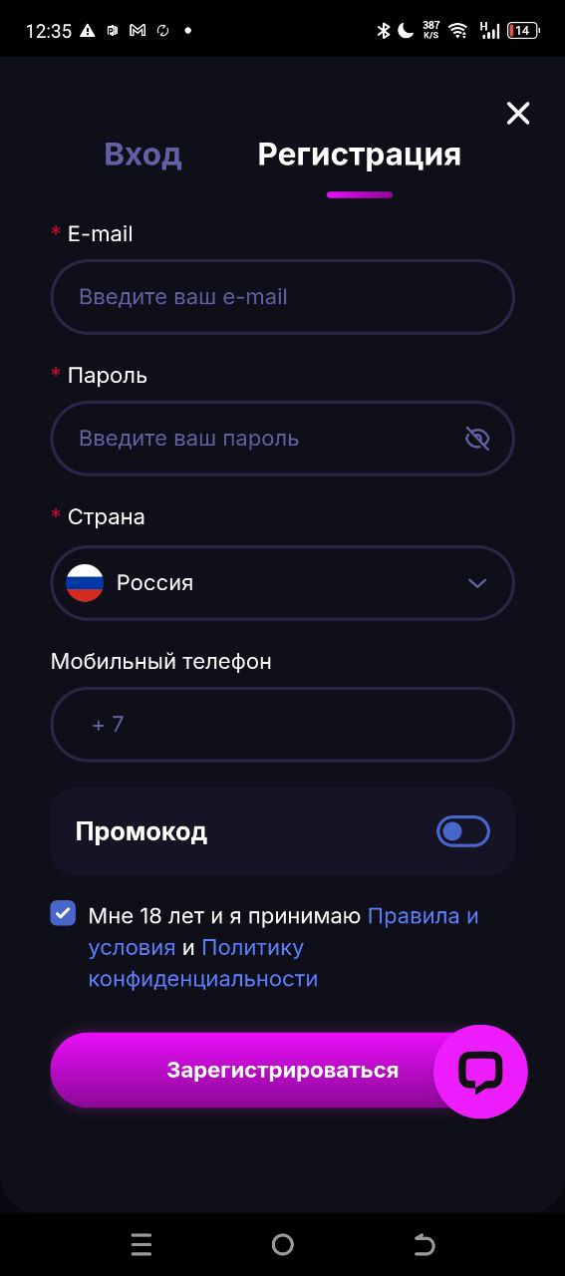Open recent apps navigation icon
The width and height of the screenshot is (565, 1276).
[141, 1244]
